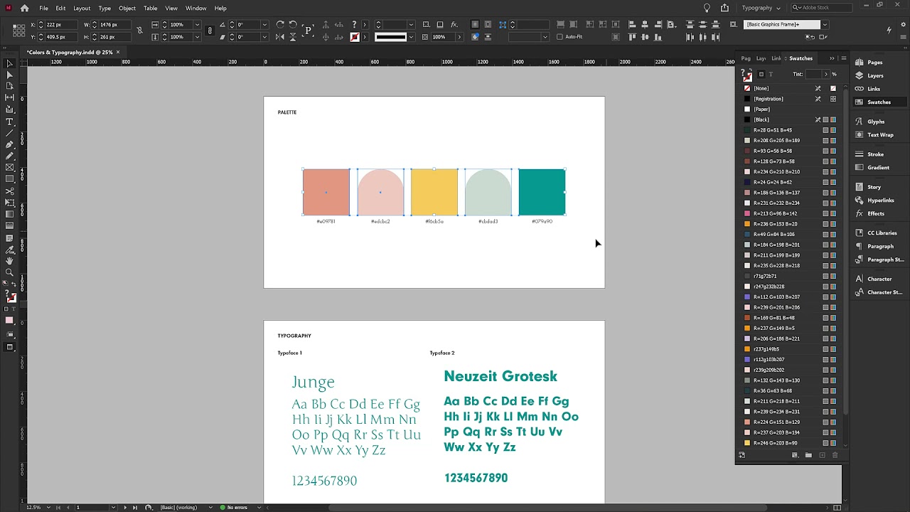This screenshot has height=512, width=910.
Task: Open rotation angle dropdown
Action: coord(264,24)
